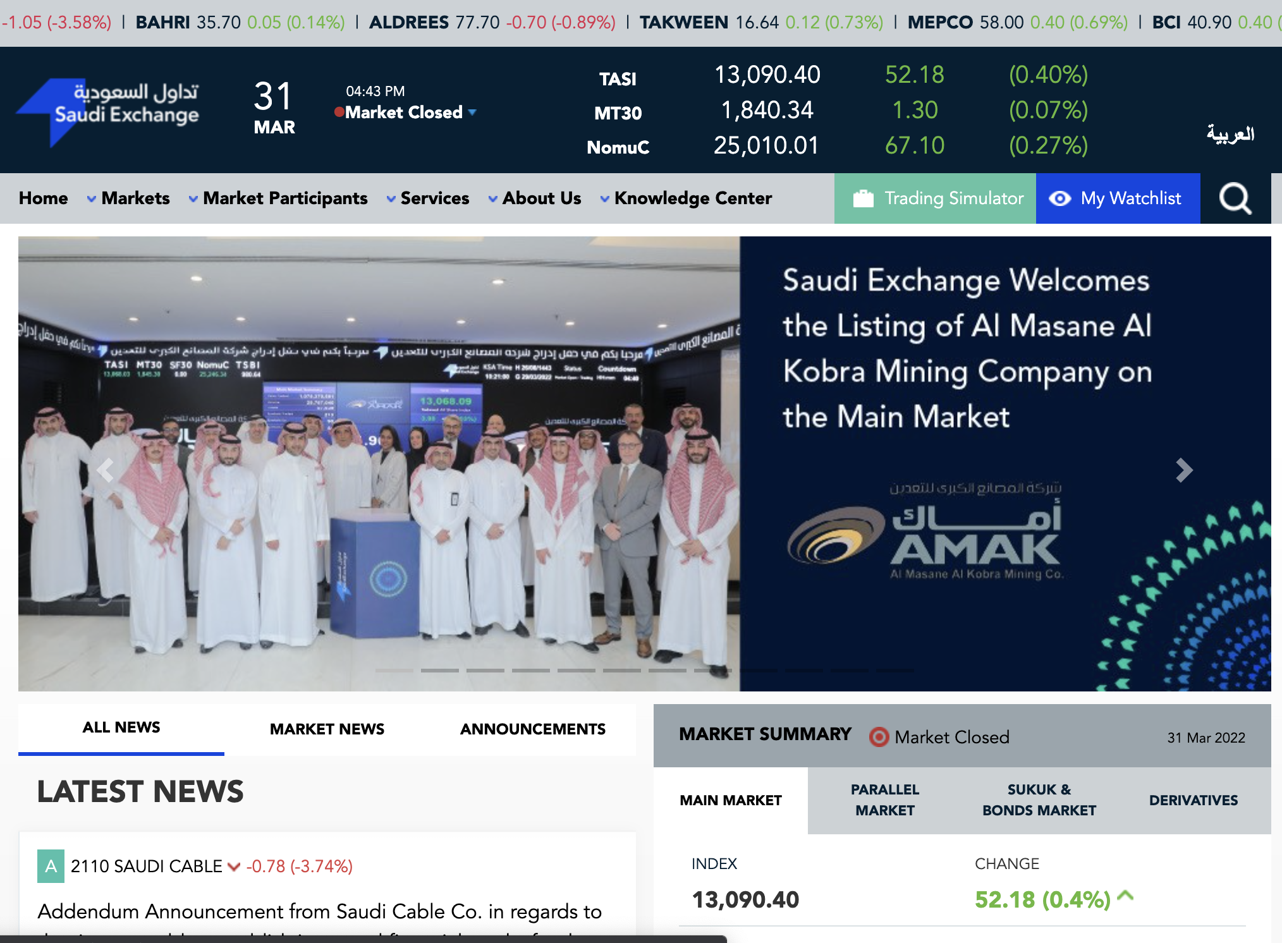Viewport: 1282px width, 943px height.
Task: Go to next carousel slide arrow
Action: [1183, 470]
